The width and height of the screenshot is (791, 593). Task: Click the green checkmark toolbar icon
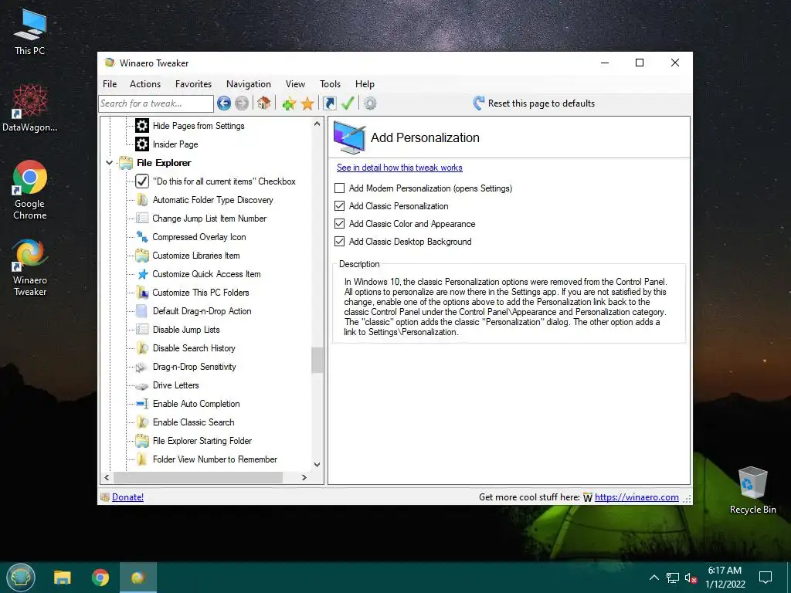(348, 103)
